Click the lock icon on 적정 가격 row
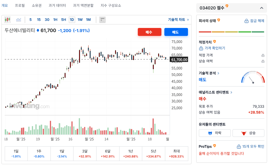 (x=263, y=55)
